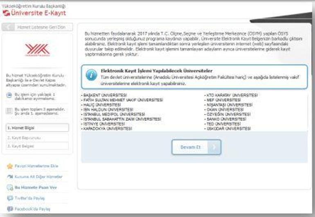315x217 pixels.
Task: Click the Kuruma Ait Diğer Hizmetler icon
Action: point(10,177)
